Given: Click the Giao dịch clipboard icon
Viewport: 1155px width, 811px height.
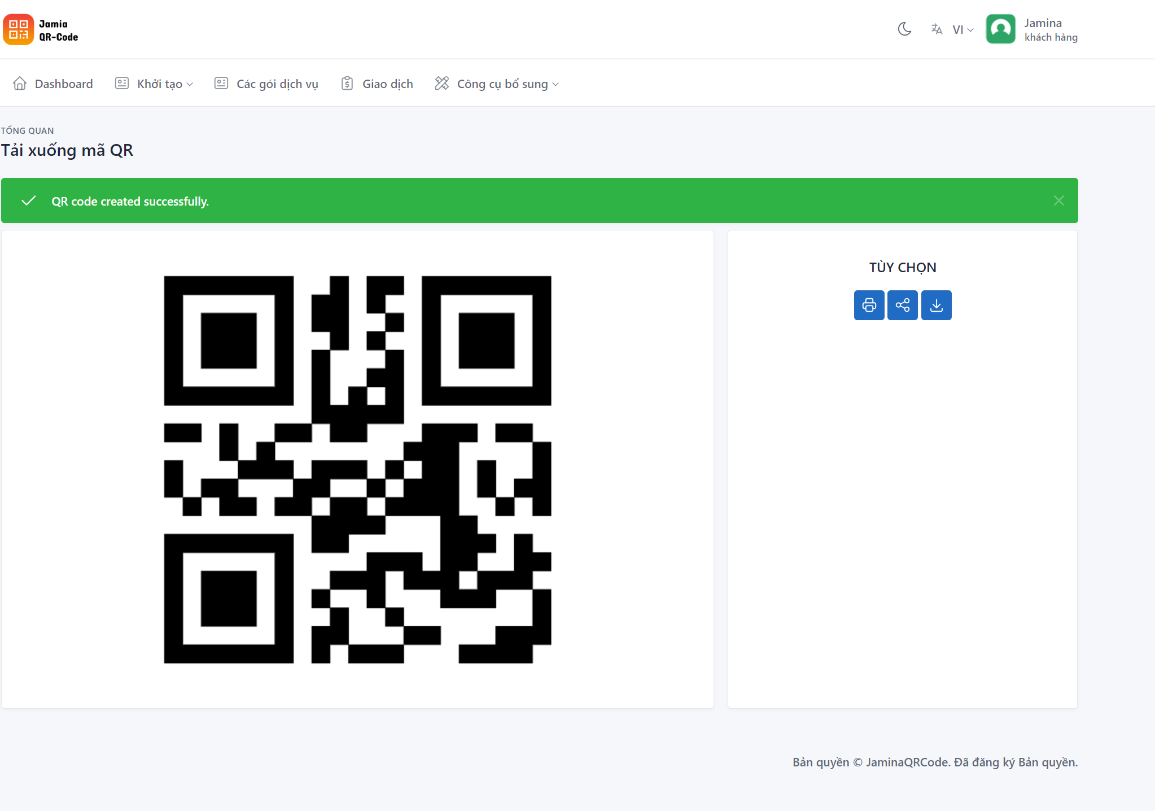Looking at the screenshot, I should pyautogui.click(x=347, y=84).
